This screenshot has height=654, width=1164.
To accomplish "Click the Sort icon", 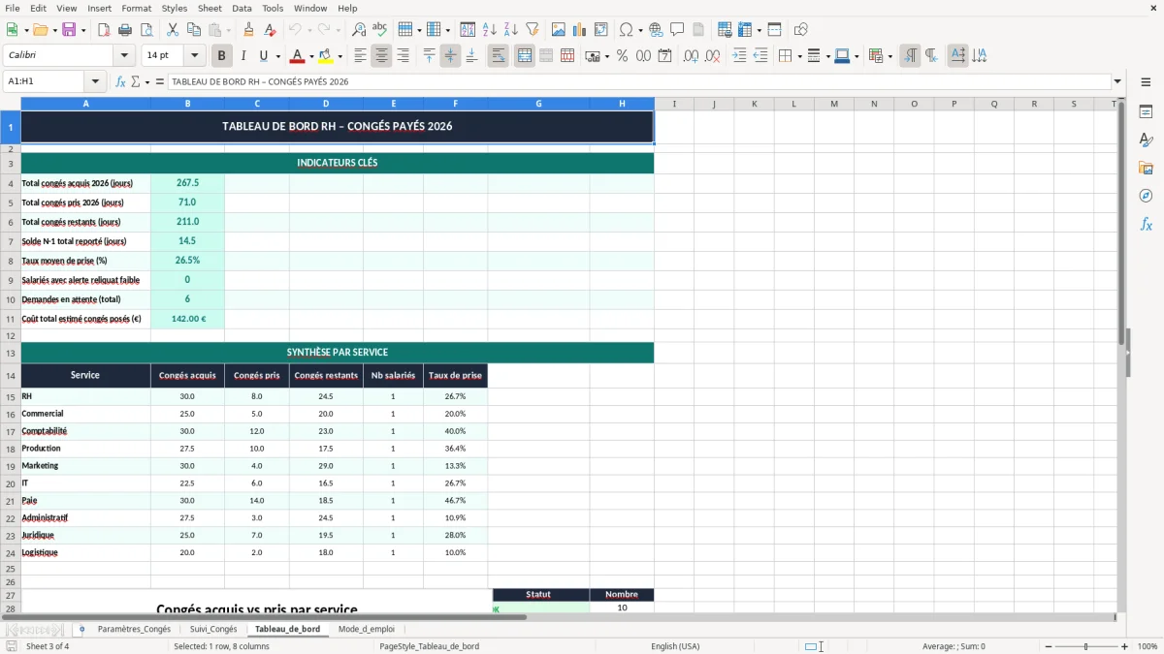I will click(x=468, y=30).
